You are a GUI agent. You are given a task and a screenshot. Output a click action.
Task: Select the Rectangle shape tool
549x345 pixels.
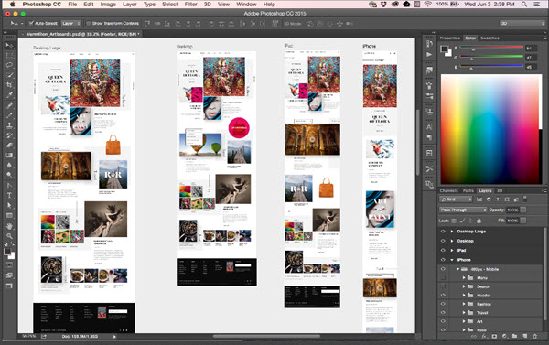tap(9, 215)
